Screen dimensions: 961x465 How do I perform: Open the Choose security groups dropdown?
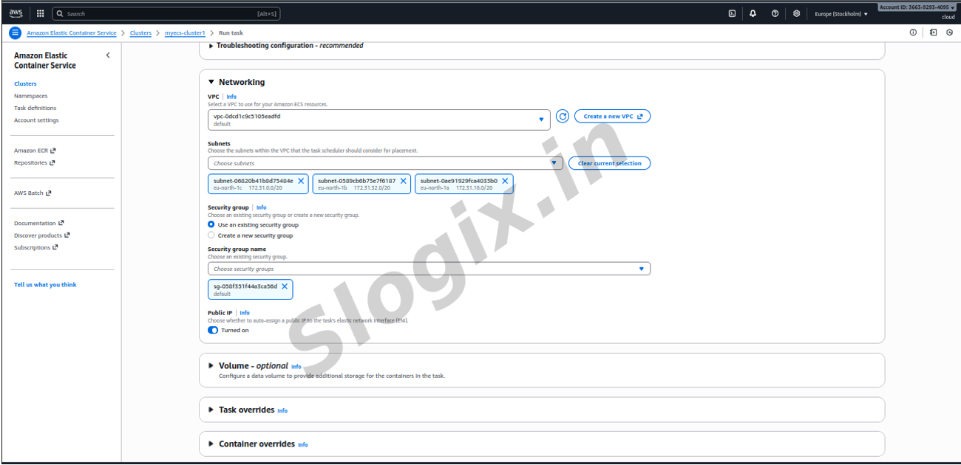click(429, 269)
